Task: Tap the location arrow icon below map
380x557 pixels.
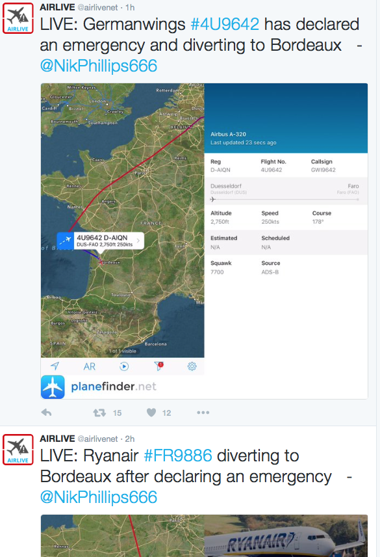Action: (55, 366)
